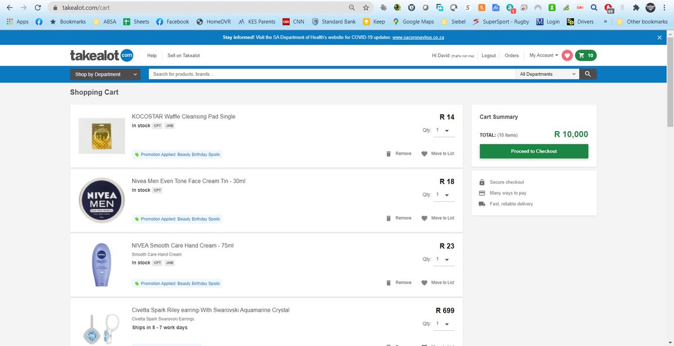Viewport: 674px width, 346px height.
Task: Expand the Shop by Department dropdown
Action: pyautogui.click(x=106, y=74)
